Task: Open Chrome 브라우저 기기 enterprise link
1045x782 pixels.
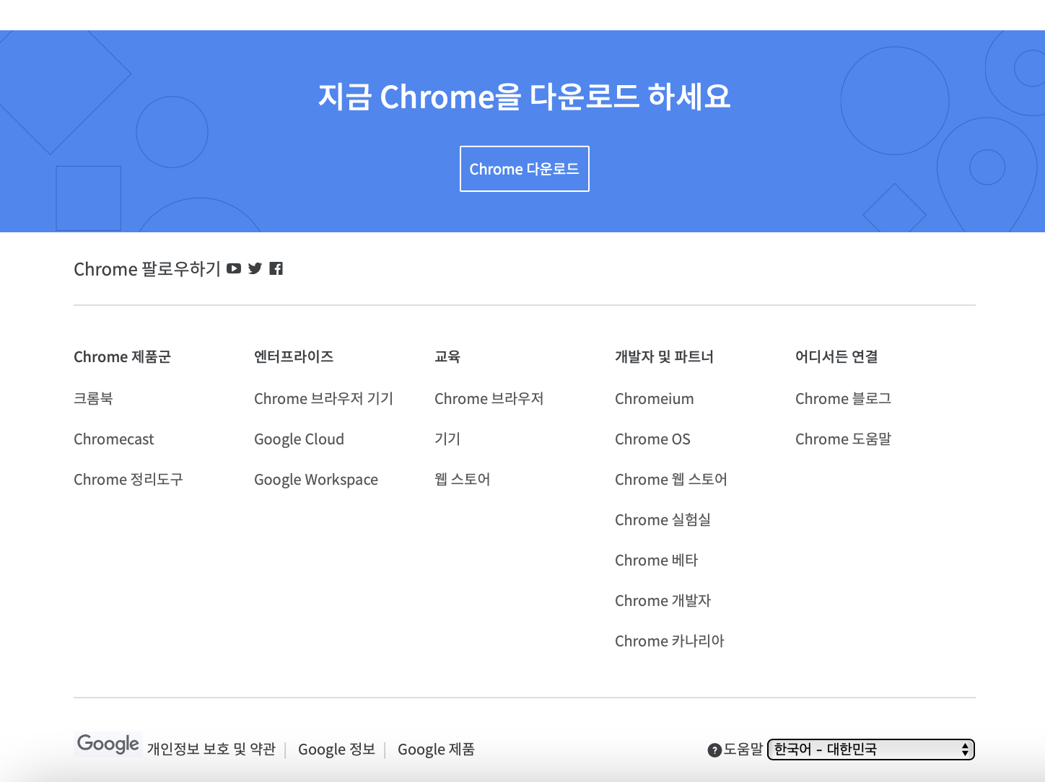Action: coord(323,399)
